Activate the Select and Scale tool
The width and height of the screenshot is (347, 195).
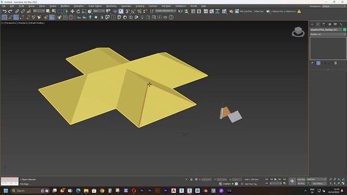(x=84, y=11)
